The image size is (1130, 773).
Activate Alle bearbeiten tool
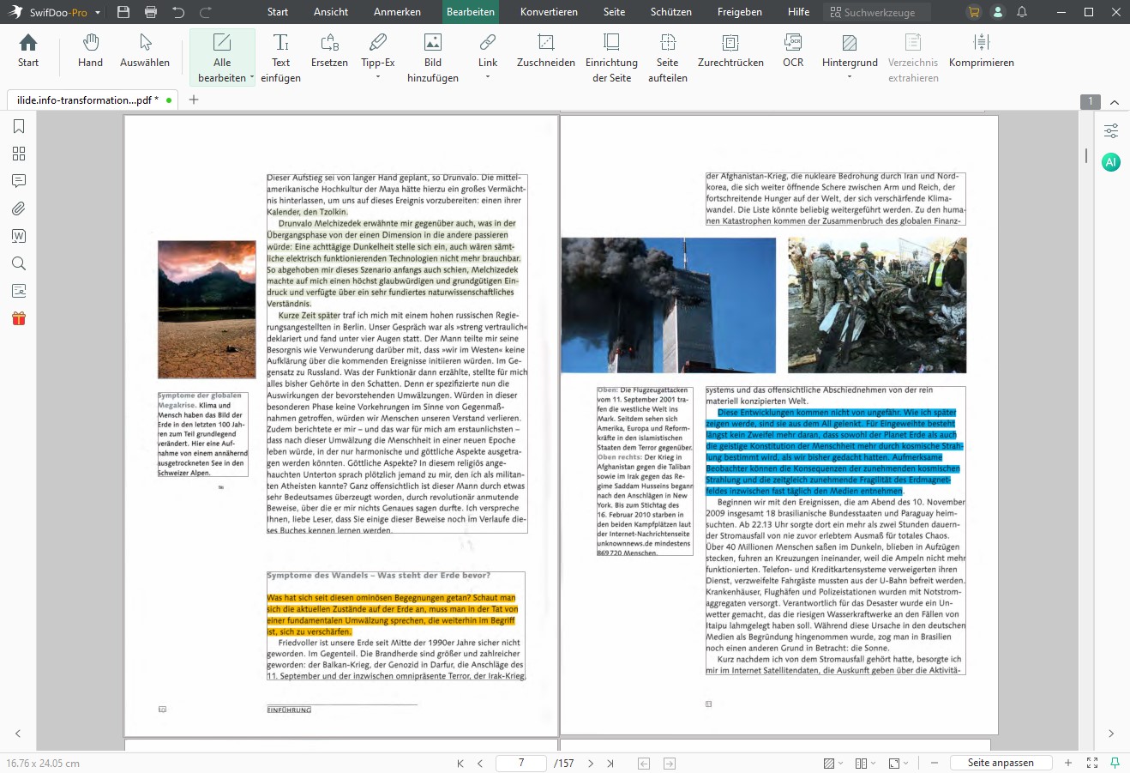[x=222, y=57]
